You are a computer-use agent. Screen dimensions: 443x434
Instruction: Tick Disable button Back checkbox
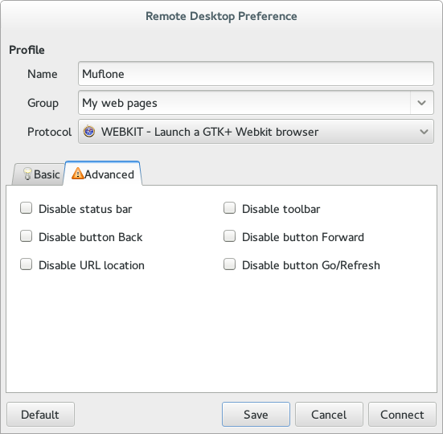coord(26,236)
